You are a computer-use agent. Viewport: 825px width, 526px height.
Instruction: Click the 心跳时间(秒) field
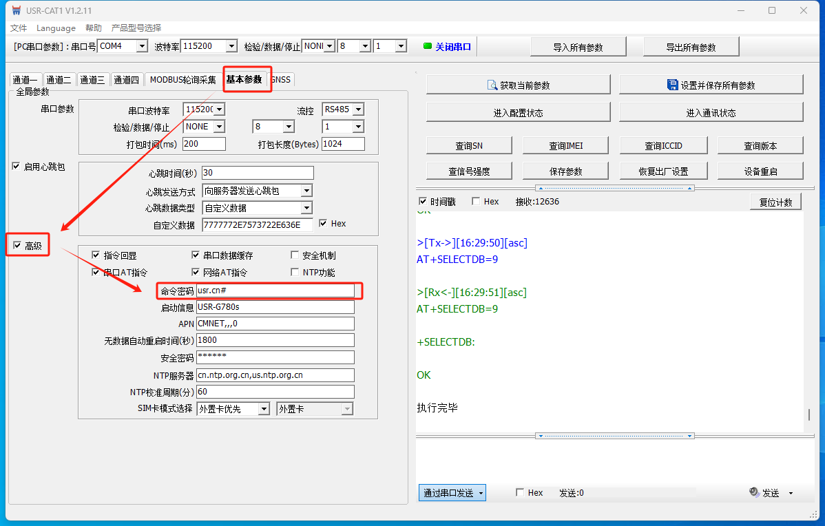coord(258,173)
